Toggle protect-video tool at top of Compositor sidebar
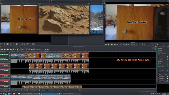This screenshot has height=95, width=169. pos(105,3)
